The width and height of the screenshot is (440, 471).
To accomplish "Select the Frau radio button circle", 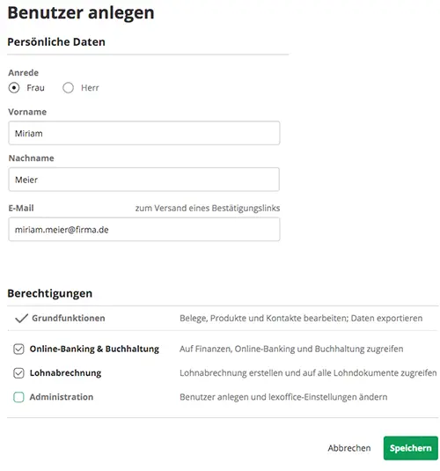I will pos(14,88).
